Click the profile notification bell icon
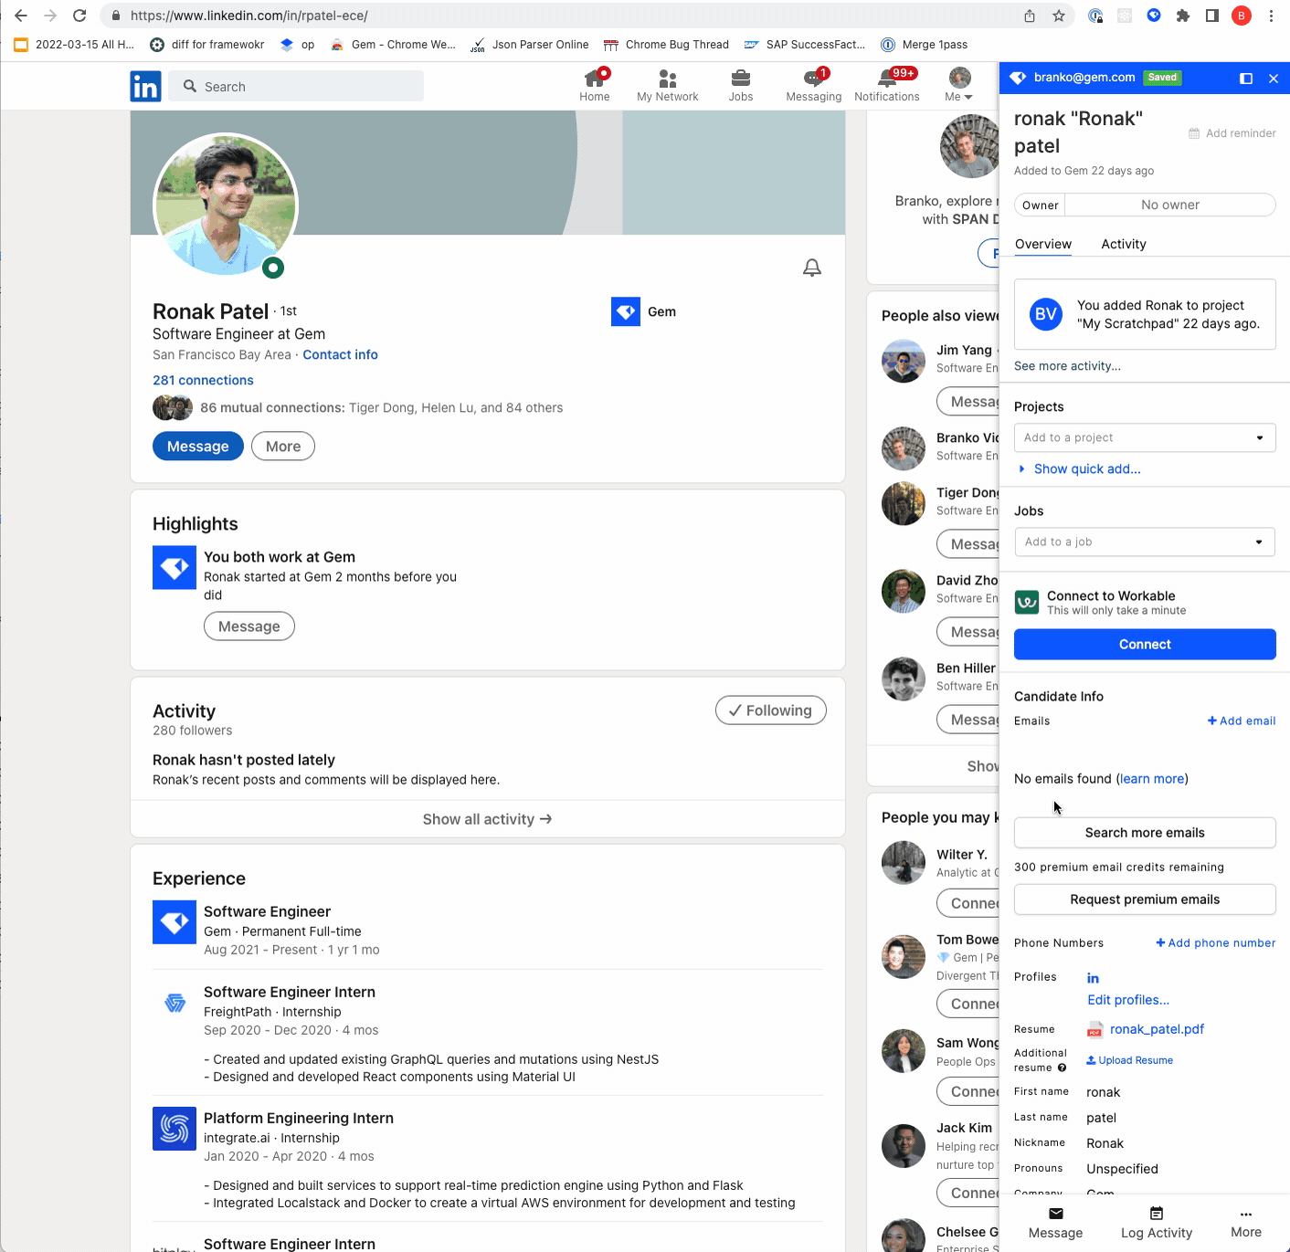This screenshot has height=1252, width=1290. tap(811, 268)
